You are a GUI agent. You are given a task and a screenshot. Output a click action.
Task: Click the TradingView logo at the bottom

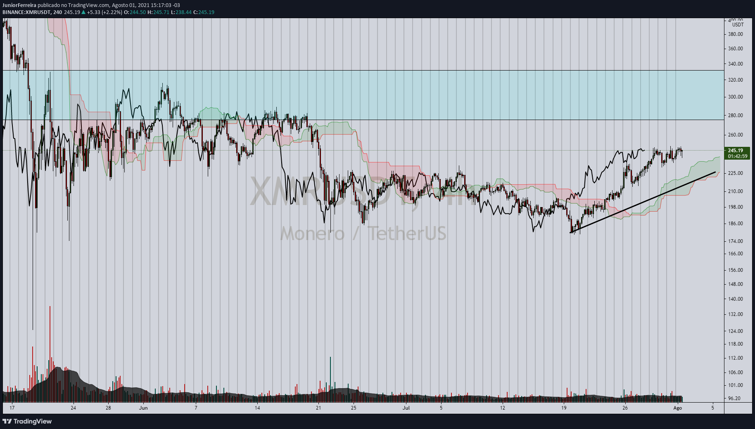point(27,421)
